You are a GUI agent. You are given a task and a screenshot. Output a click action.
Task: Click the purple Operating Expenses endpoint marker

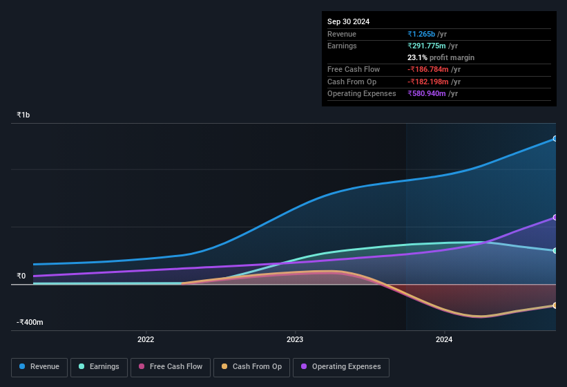[x=555, y=218]
